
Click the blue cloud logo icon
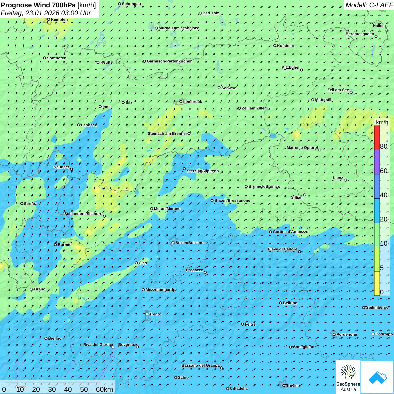click(377, 377)
